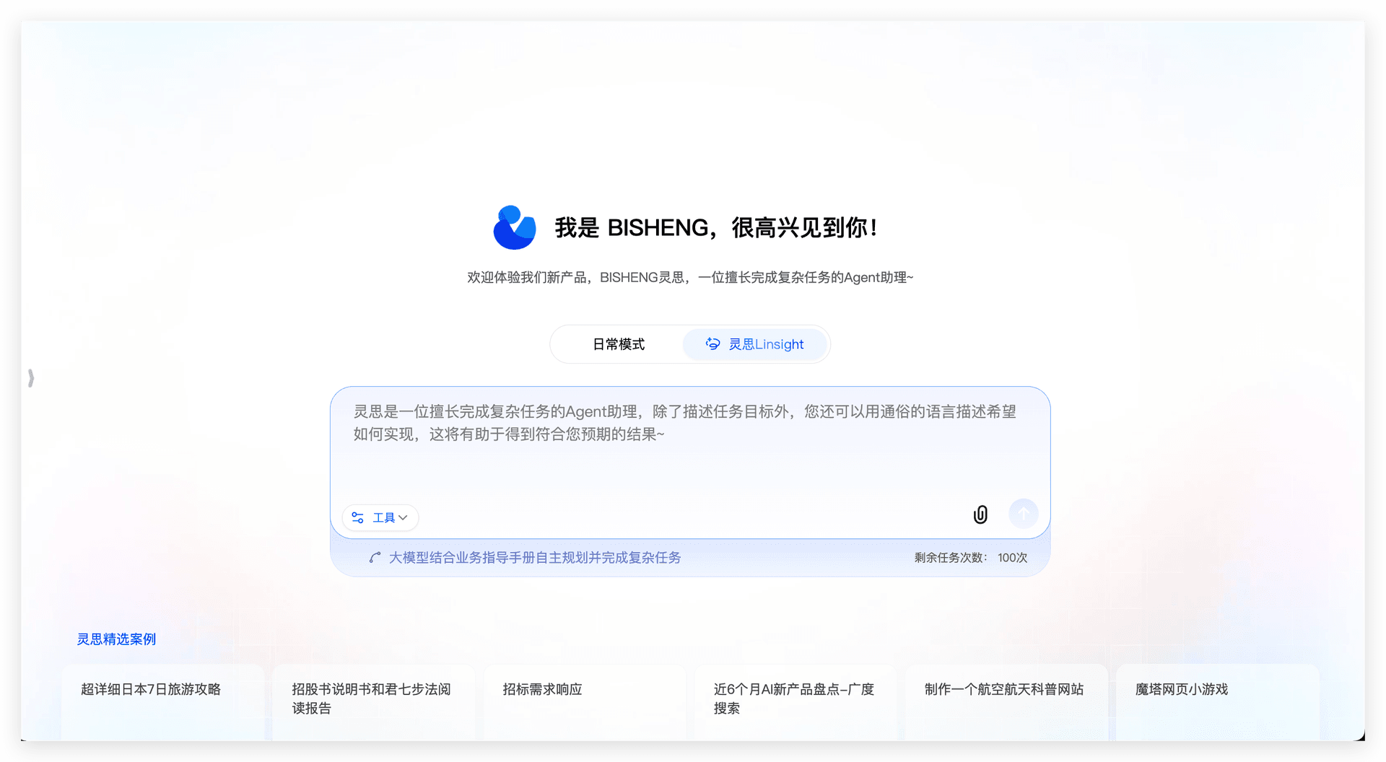Click the 灵思精选案例 heading
1386x762 pixels.
click(116, 639)
